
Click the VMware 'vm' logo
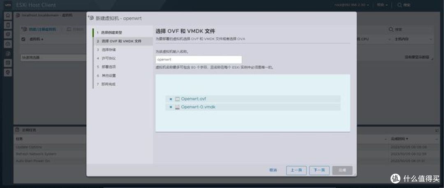point(8,5)
